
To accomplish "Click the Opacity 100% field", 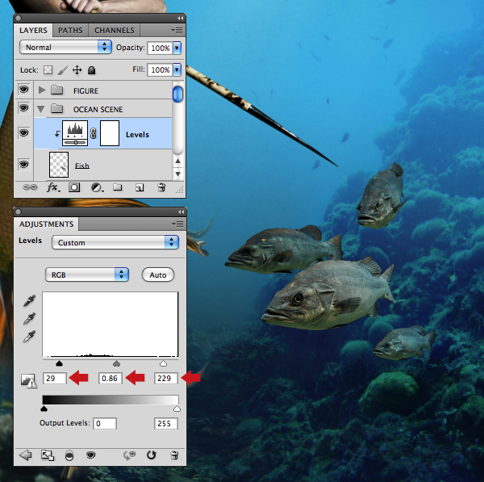I will pos(160,48).
